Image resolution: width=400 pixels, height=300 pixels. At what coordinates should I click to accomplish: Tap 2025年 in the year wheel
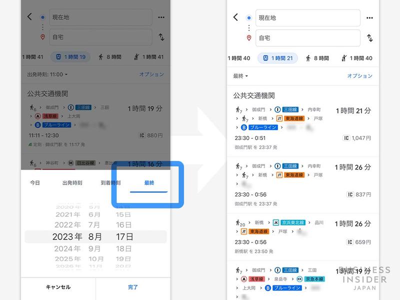tap(67, 258)
